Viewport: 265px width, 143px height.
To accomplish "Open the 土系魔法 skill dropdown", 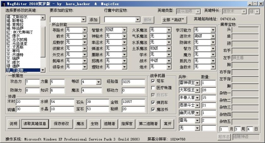I will (x=169, y=49).
